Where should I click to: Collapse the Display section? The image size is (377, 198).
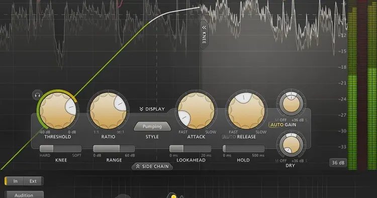point(152,109)
